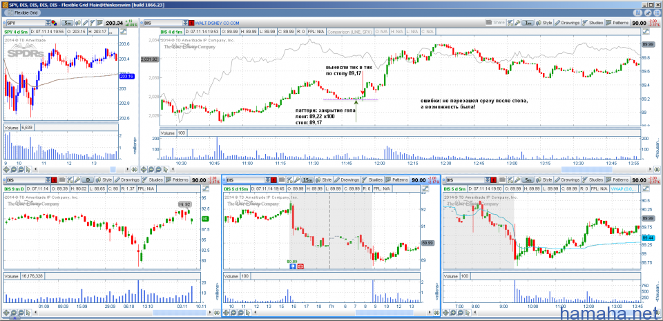
Task: Maximize the DIS daily chart cell
Action: point(206,188)
